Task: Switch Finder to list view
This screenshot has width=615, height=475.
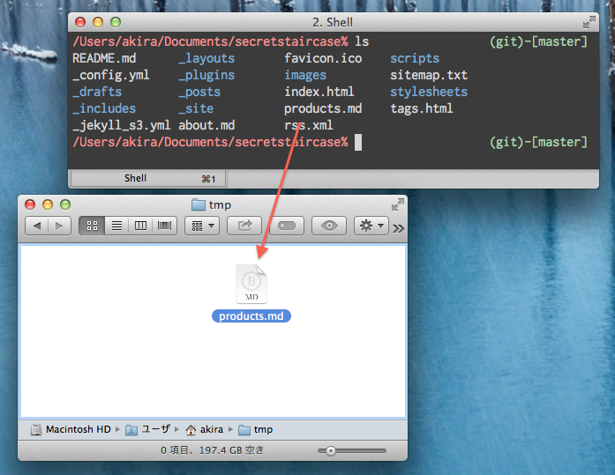Action: pyautogui.click(x=116, y=226)
